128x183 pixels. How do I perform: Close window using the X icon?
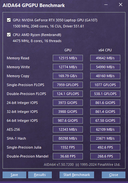pyautogui.click(x=121, y=4)
